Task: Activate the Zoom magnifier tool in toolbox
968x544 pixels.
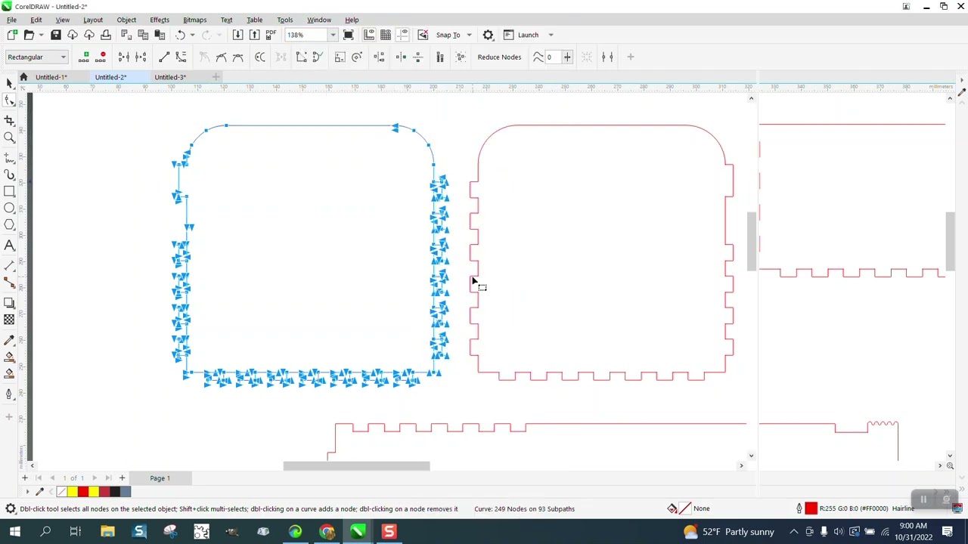Action: coord(9,138)
